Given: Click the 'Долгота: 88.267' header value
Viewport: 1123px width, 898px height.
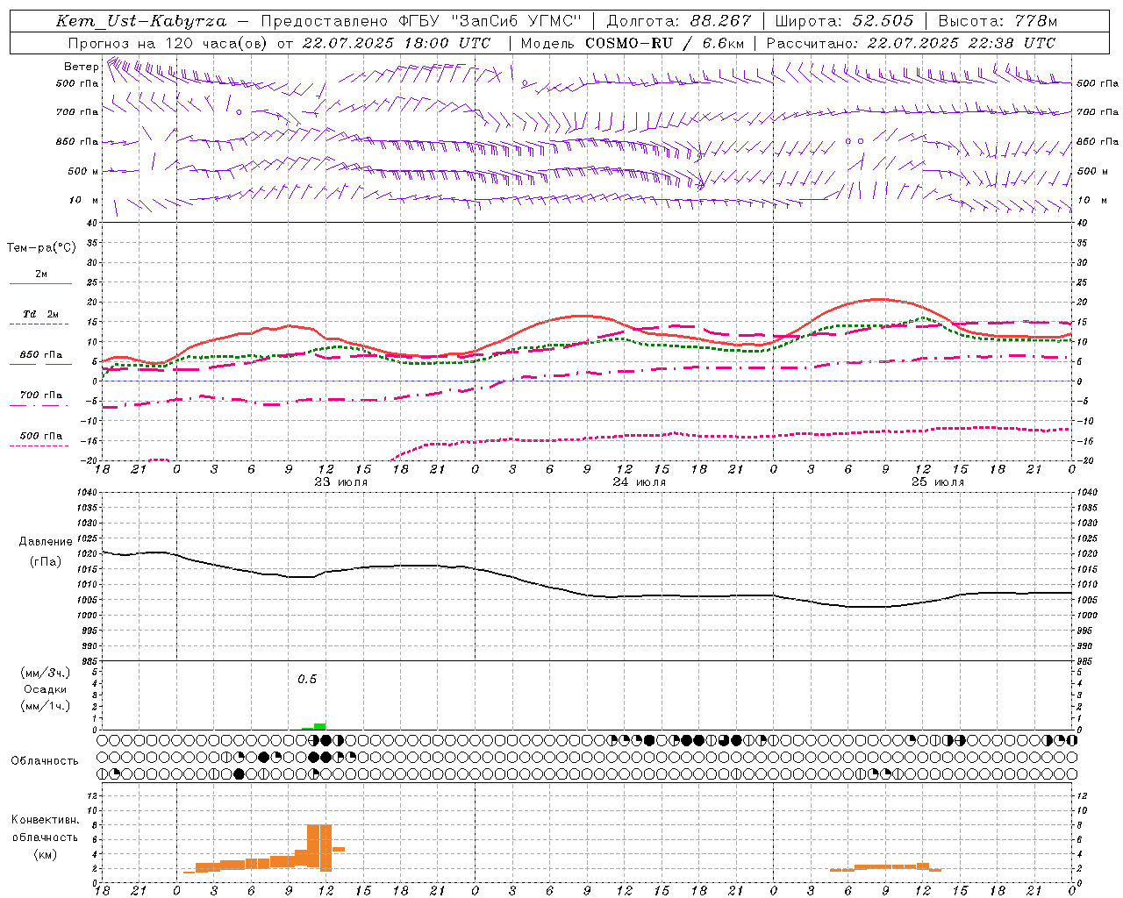Looking at the screenshot, I should coord(679,21).
